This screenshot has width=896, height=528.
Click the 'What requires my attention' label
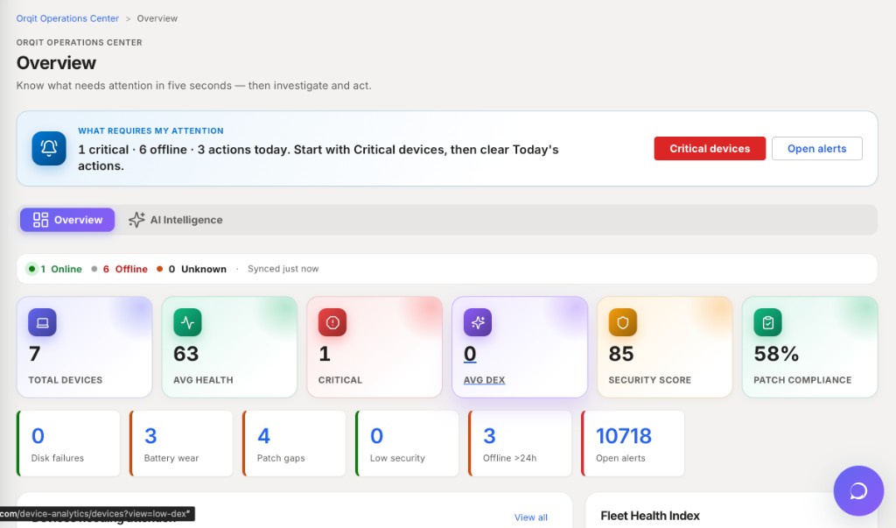[150, 131]
